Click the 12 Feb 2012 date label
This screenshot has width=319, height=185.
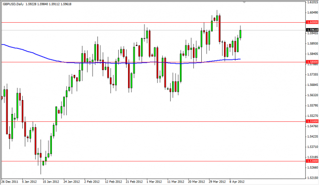point(113,182)
